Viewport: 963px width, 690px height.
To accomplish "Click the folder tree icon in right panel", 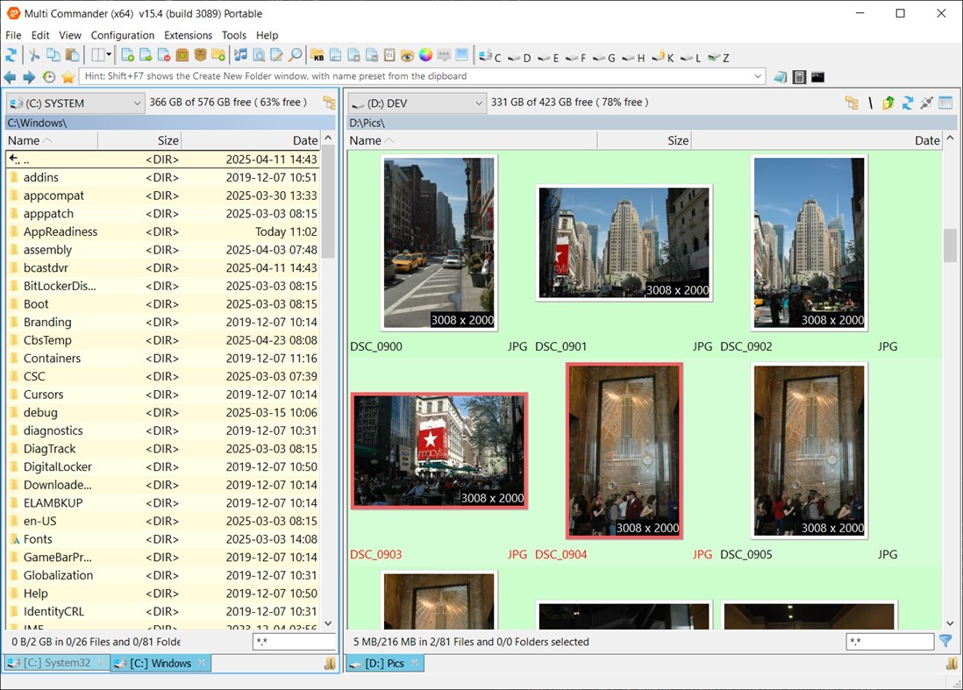I will coord(851,103).
